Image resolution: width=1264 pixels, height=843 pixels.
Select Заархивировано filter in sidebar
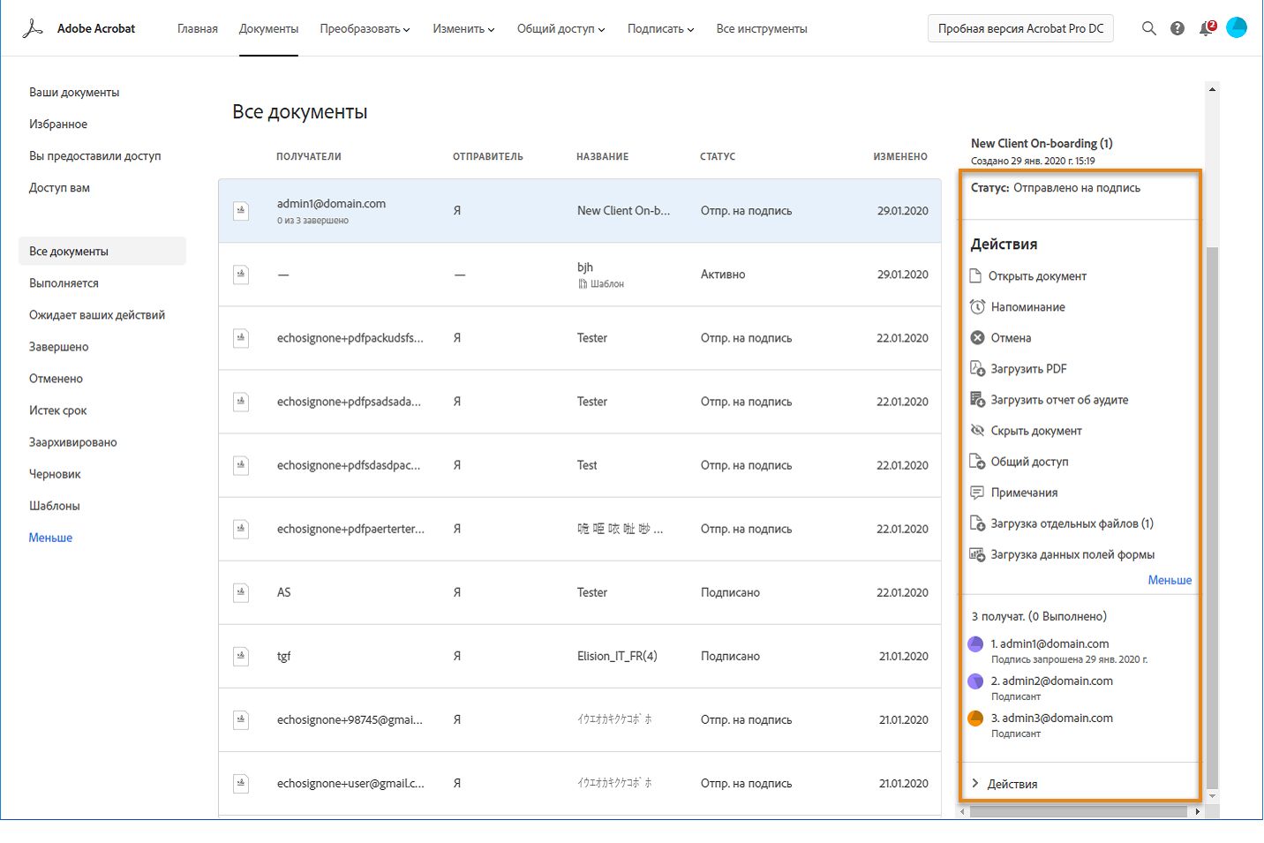tap(73, 442)
